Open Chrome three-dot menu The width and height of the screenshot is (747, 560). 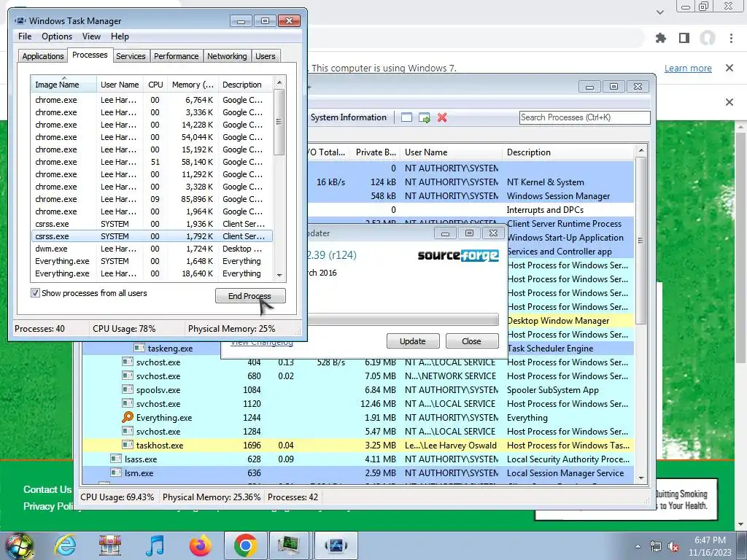coord(731,38)
